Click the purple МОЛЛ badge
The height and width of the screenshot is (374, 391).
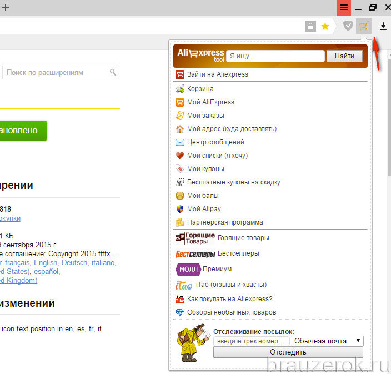click(x=188, y=270)
